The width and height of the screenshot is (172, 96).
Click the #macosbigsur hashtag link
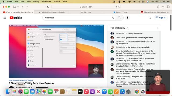(x=14, y=80)
